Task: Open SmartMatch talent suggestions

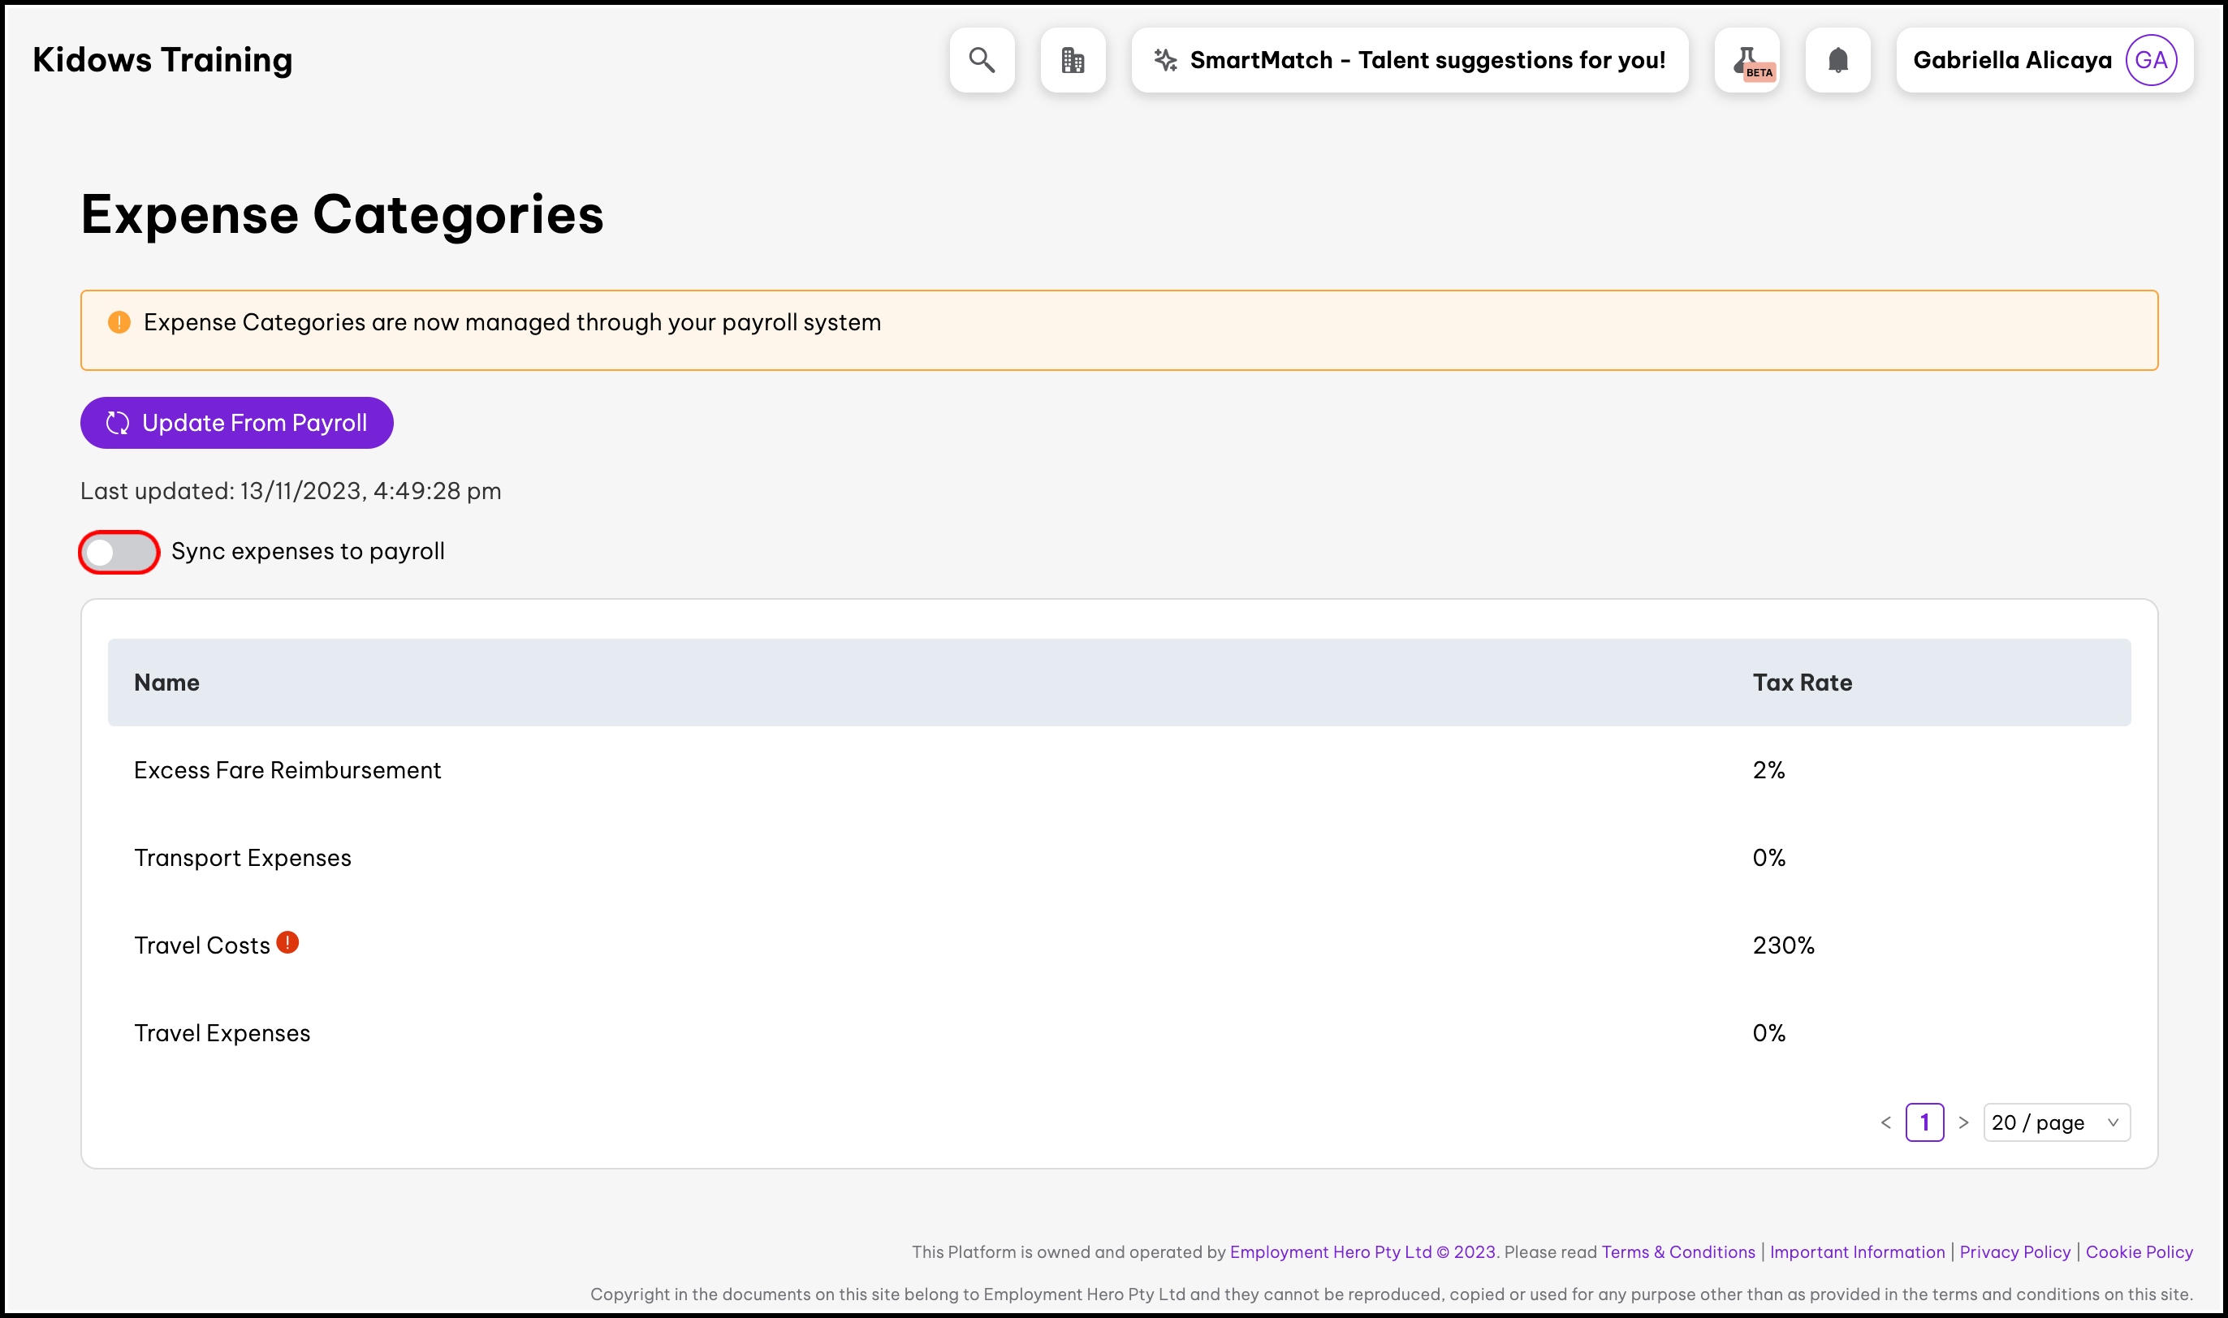Action: (1426, 59)
